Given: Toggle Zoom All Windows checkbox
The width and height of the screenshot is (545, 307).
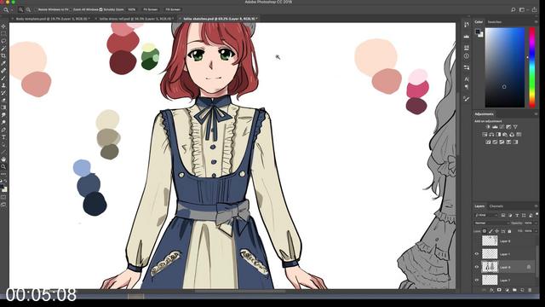Looking at the screenshot, I should tap(72, 9).
